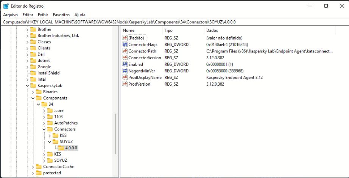The height and width of the screenshot is (178, 349).
Task: Select the KasperskyLab folder icon
Action: (x=33, y=85)
